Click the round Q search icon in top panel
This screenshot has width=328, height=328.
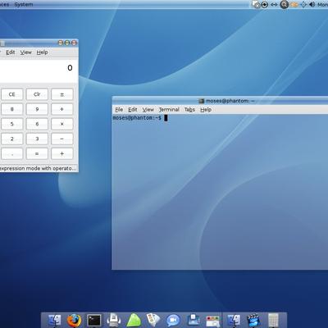284,4
